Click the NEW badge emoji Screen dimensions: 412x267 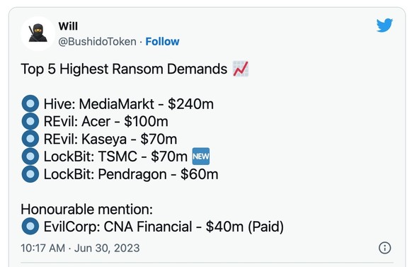coord(201,157)
